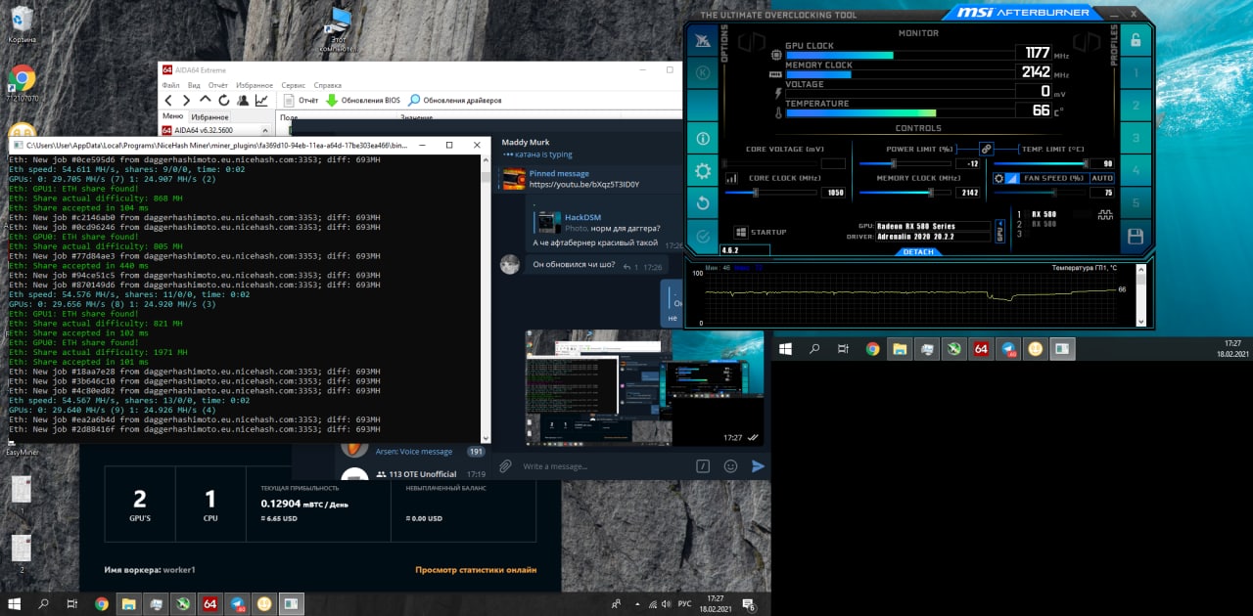The width and height of the screenshot is (1253, 616).
Task: Open AIDA64 Справка menu
Action: coord(328,85)
